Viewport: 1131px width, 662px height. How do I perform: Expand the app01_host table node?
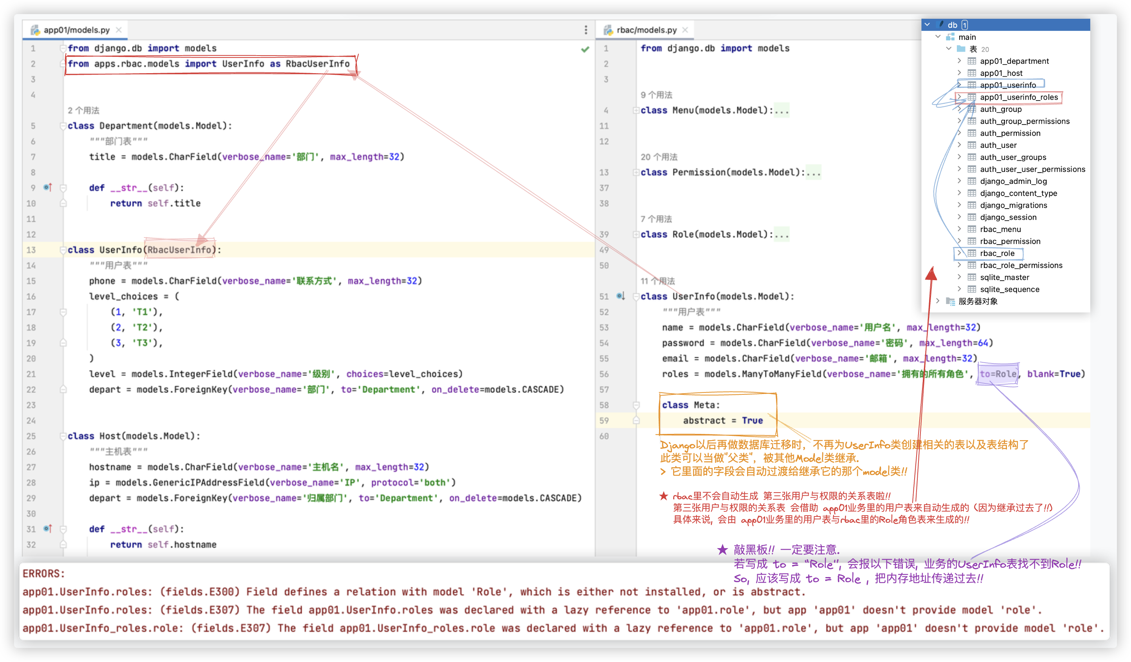(959, 73)
